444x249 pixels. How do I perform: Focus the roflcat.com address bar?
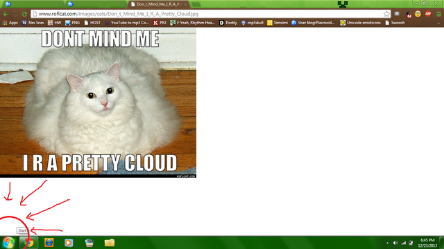[x=210, y=14]
